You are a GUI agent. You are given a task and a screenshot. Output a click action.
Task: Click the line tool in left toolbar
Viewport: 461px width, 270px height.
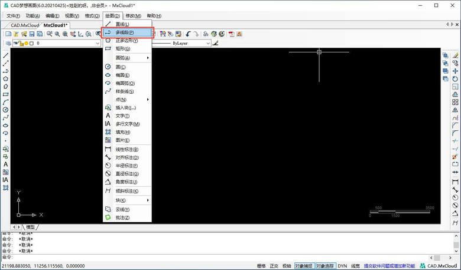(6, 55)
